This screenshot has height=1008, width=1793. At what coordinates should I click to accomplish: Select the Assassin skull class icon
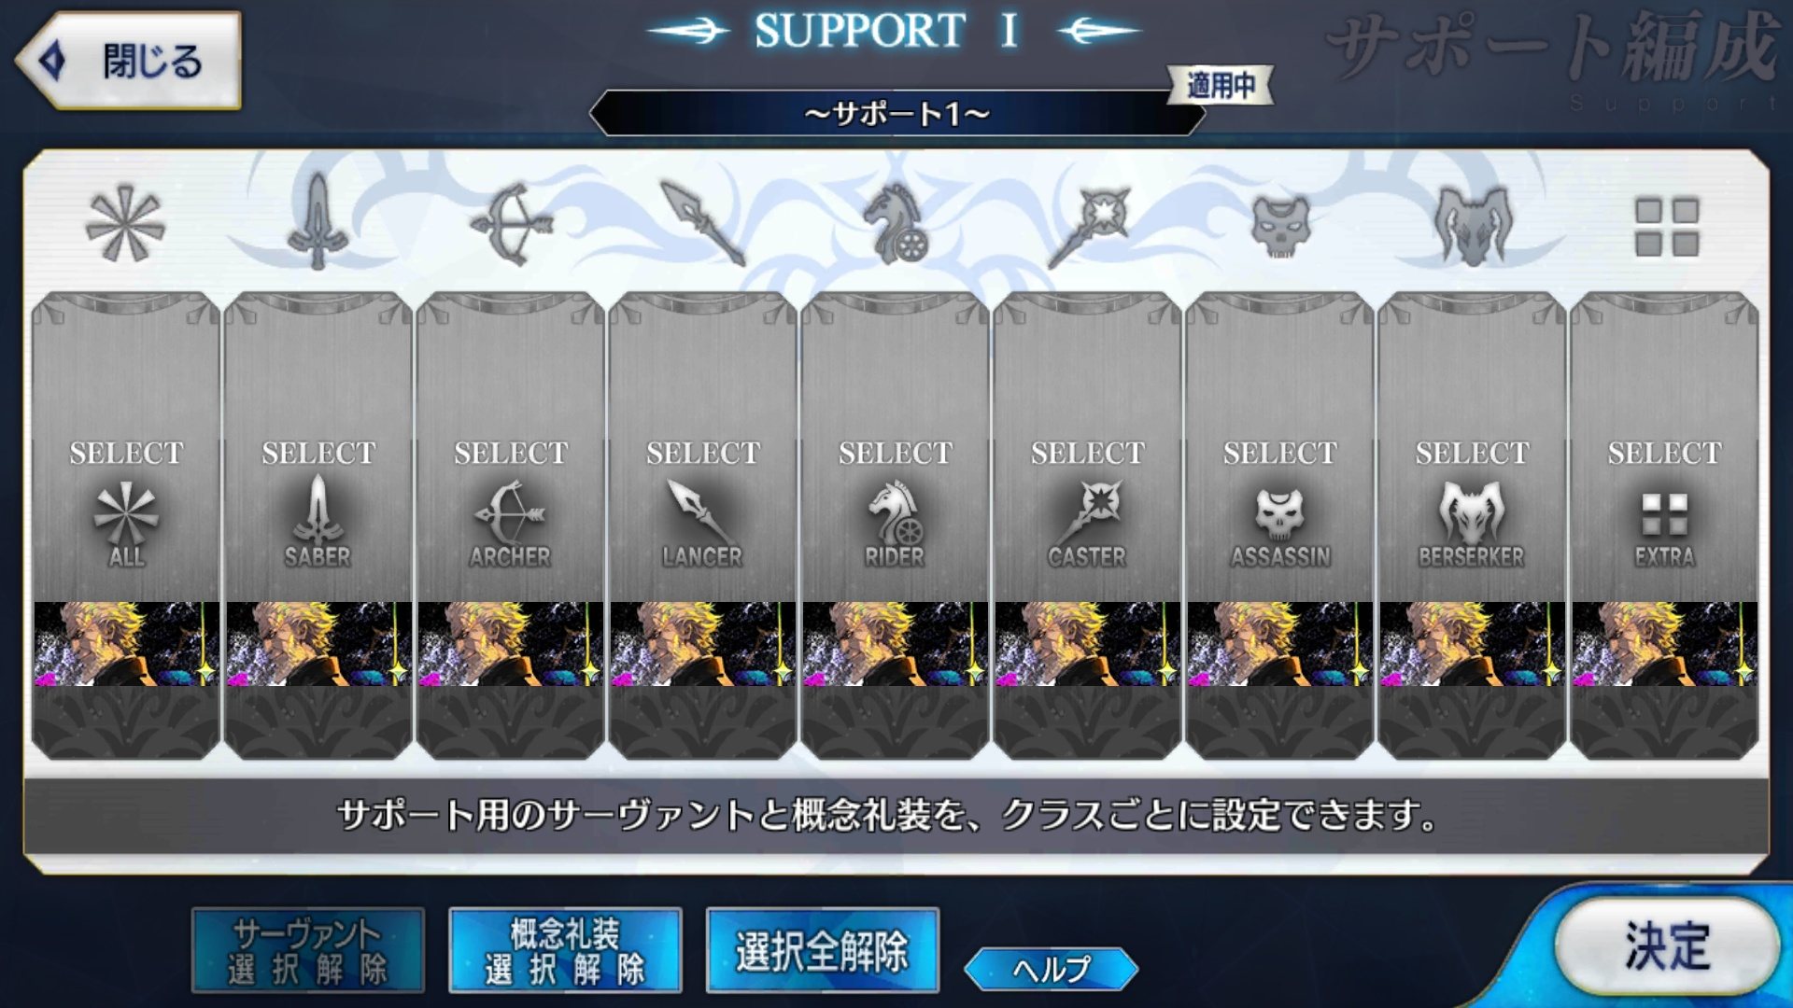click(1280, 226)
